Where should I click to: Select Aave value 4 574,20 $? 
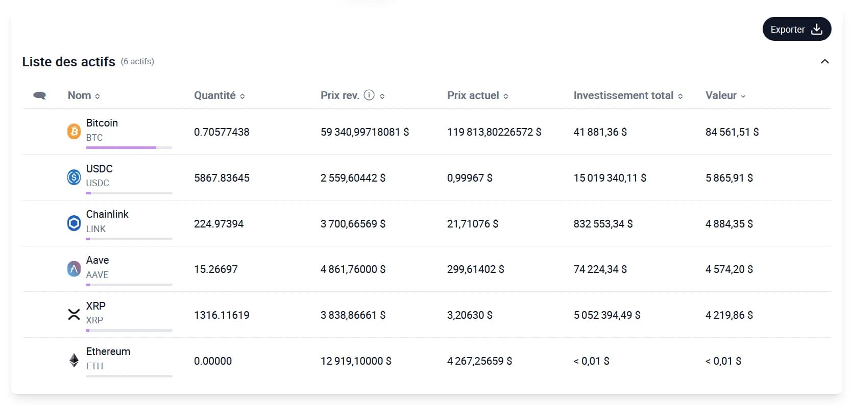pyautogui.click(x=729, y=269)
